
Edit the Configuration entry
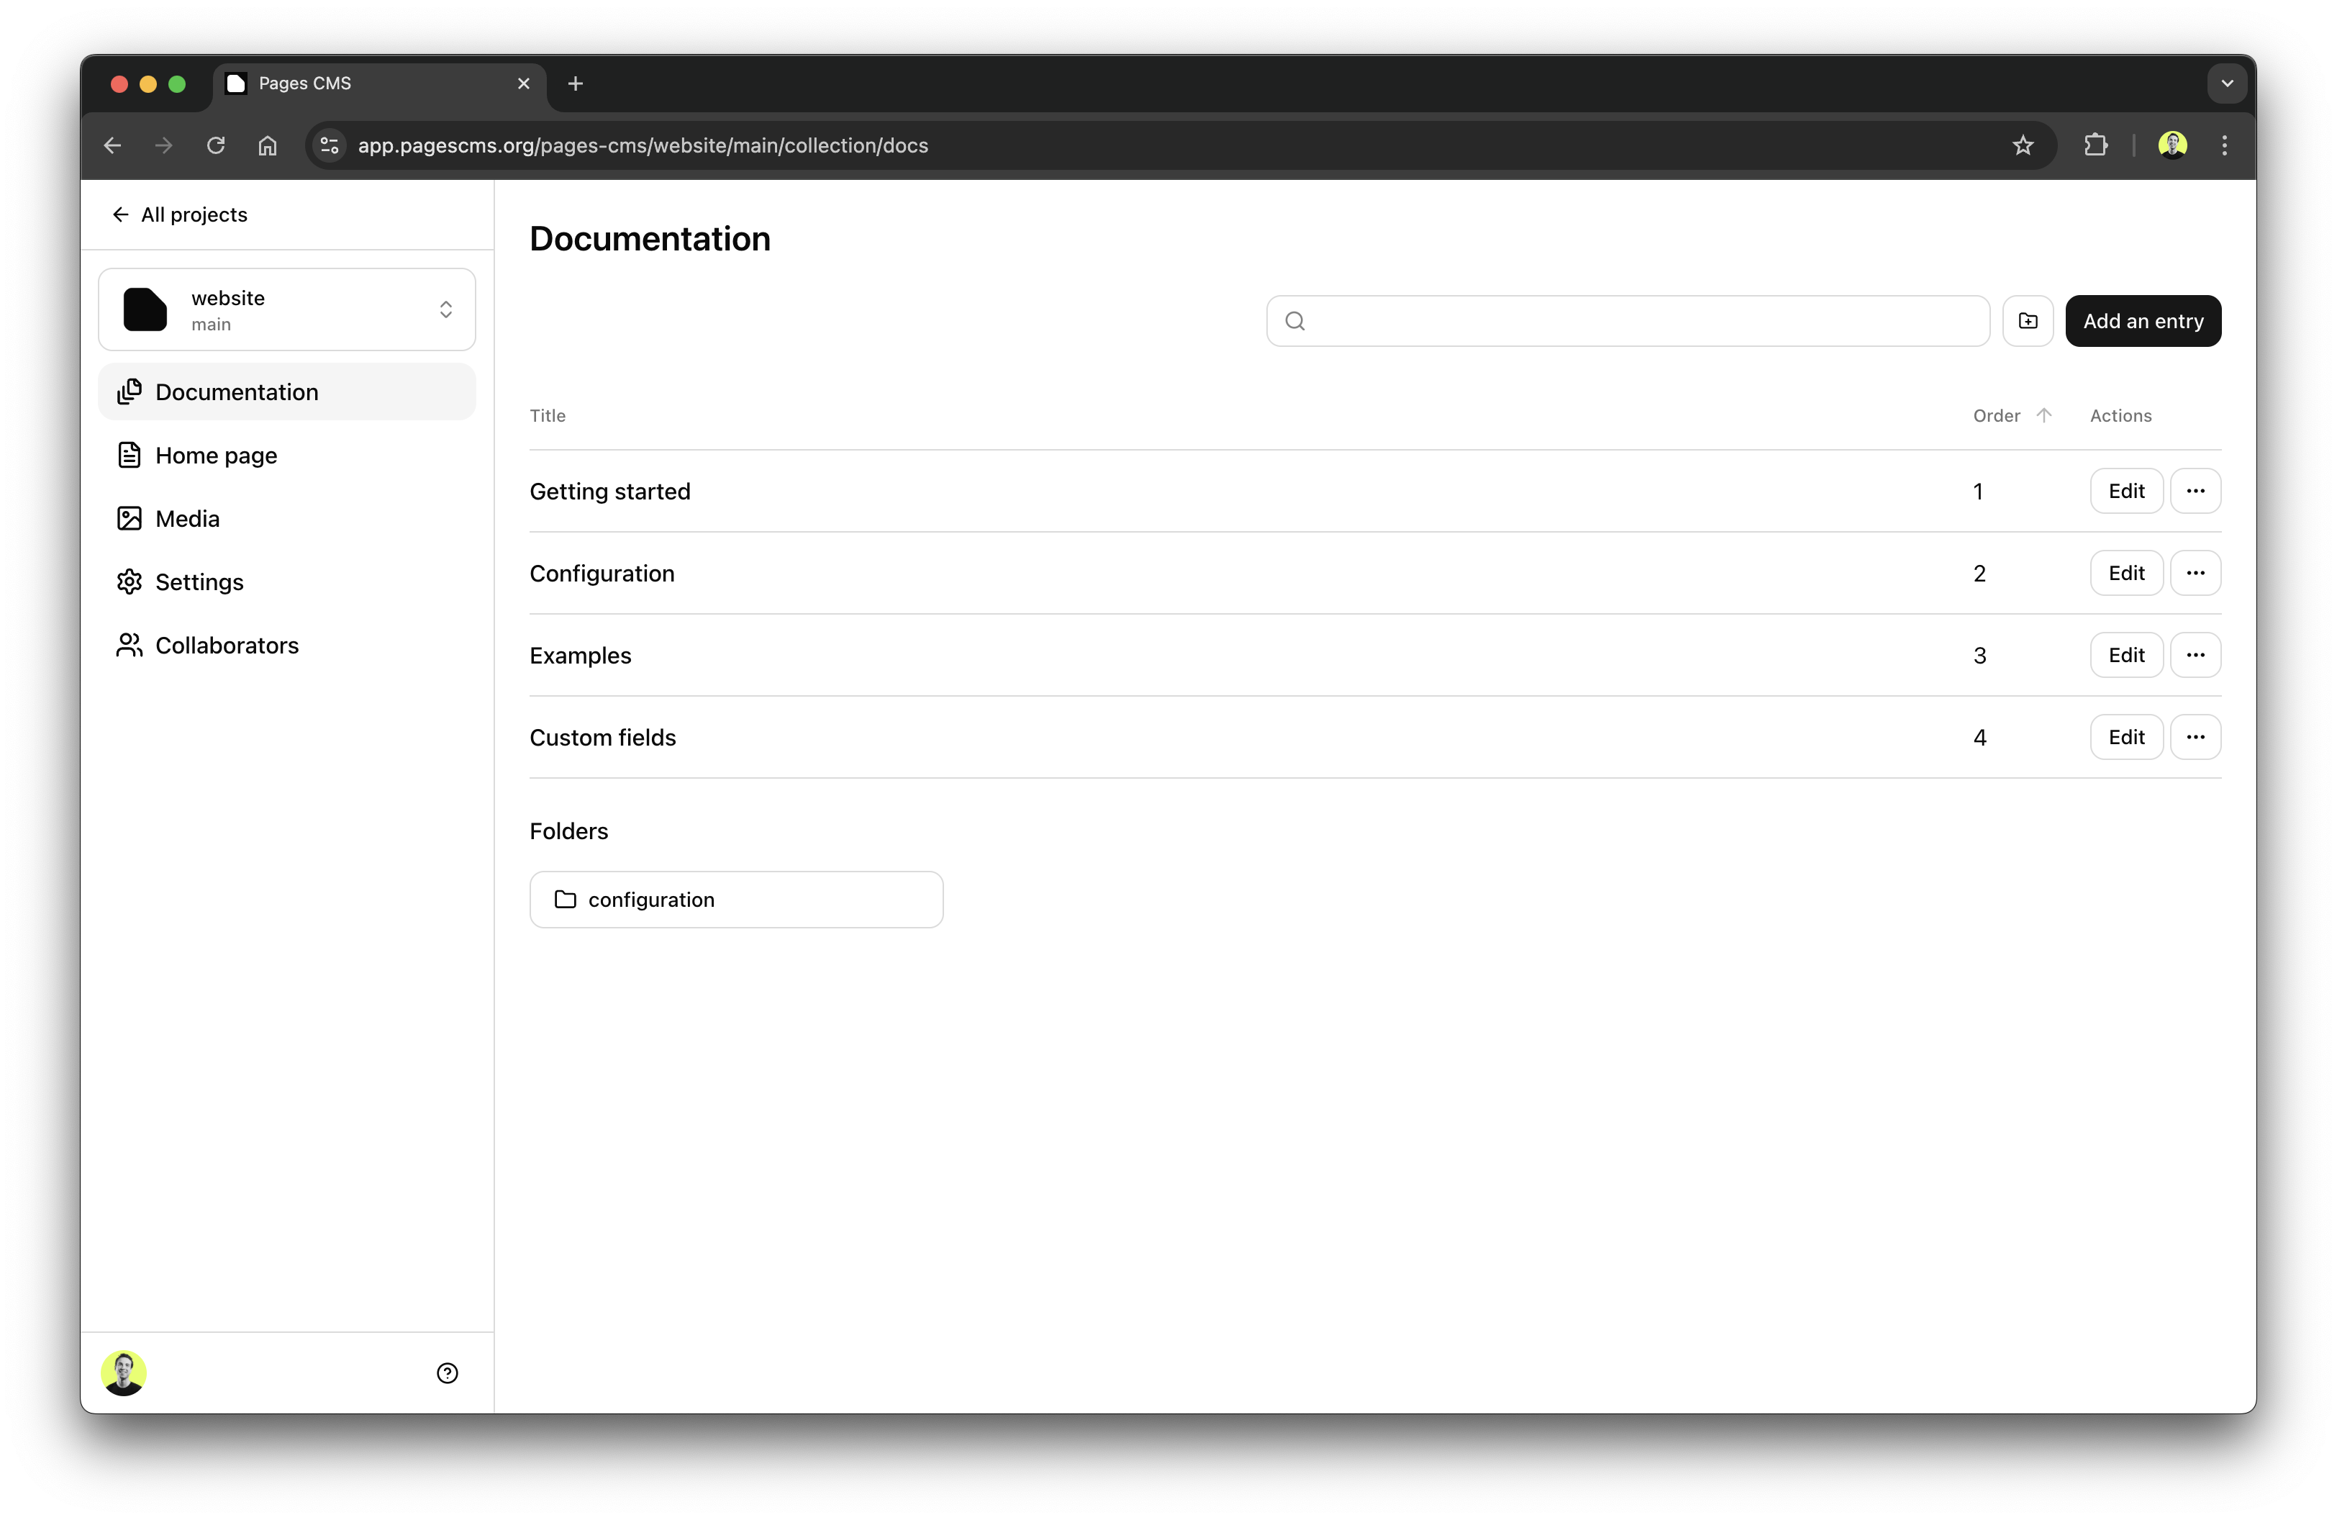click(2126, 572)
